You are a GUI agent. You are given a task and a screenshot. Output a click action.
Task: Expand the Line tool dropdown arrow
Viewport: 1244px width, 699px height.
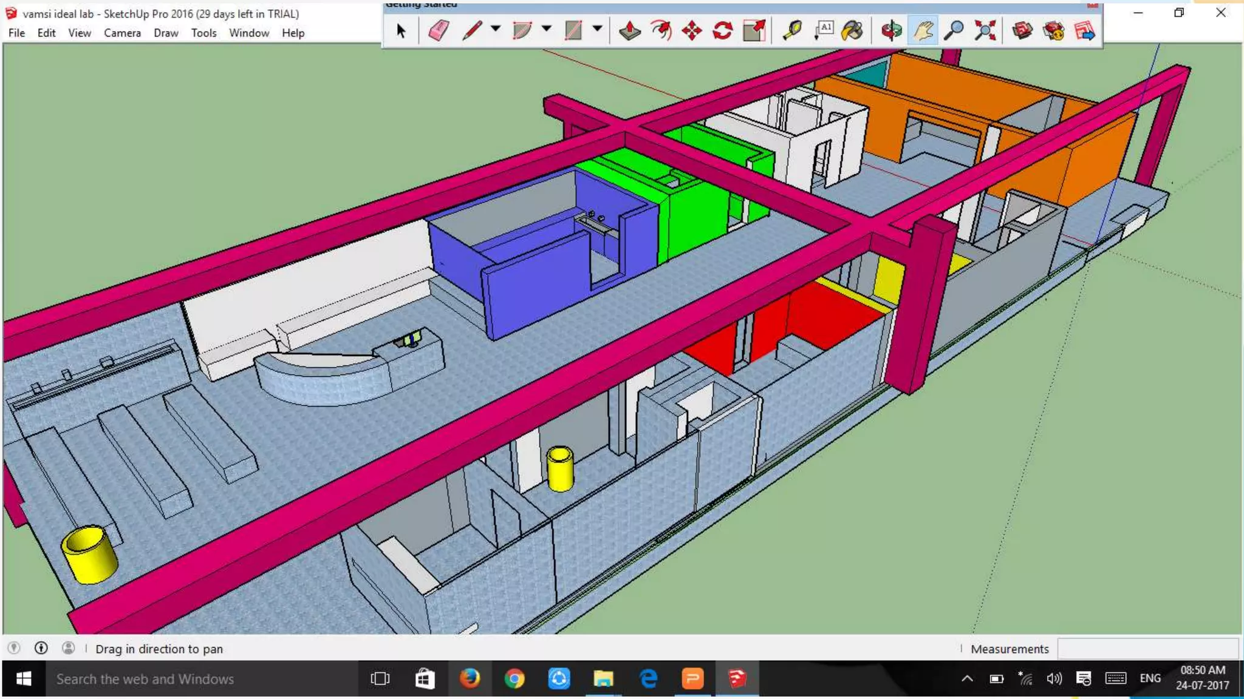point(496,29)
